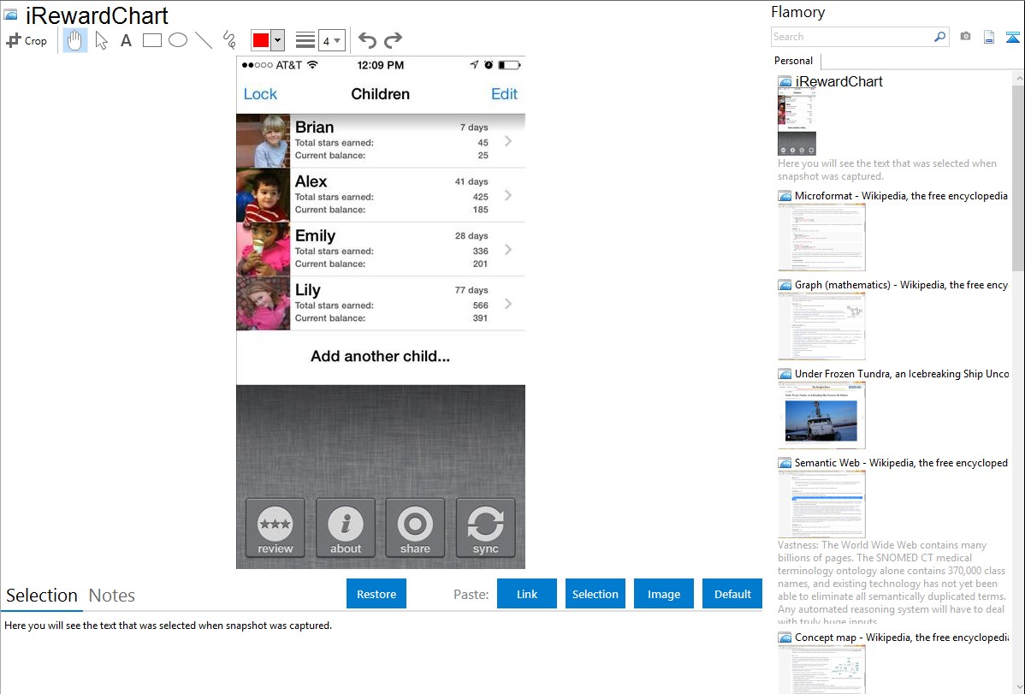Click the share icon
The height and width of the screenshot is (694, 1025).
tap(415, 528)
